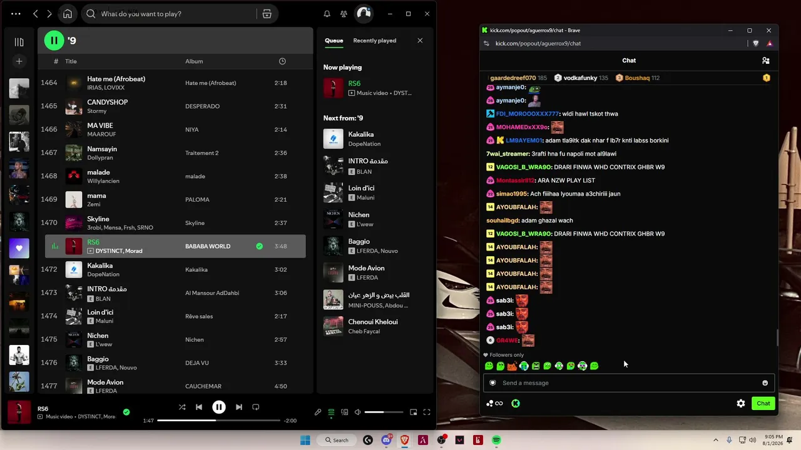Image resolution: width=801 pixels, height=450 pixels.
Task: Pause the '9 playlist with green button
Action: point(54,41)
